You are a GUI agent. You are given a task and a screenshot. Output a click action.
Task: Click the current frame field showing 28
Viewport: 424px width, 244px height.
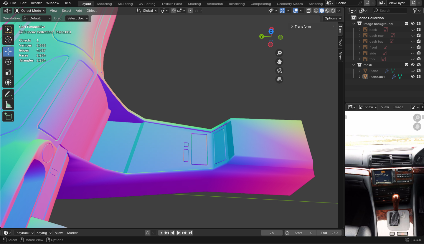coord(272,233)
